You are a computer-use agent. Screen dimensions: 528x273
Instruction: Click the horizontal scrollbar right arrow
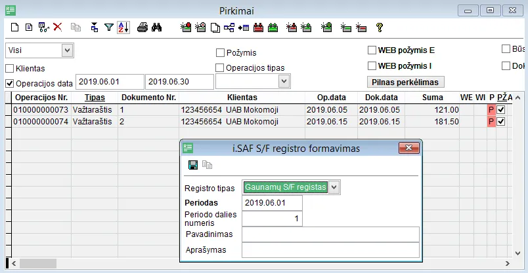coord(507,264)
